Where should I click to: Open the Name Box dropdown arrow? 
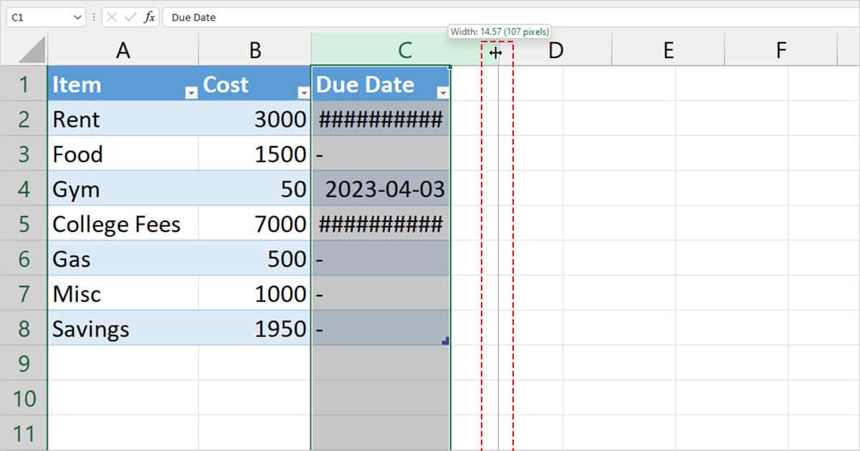pos(77,17)
